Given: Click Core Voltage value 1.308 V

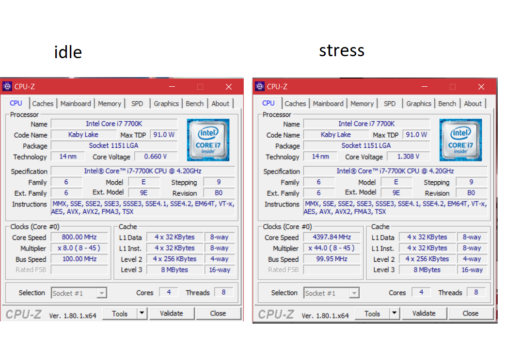Looking at the screenshot, I should (408, 157).
